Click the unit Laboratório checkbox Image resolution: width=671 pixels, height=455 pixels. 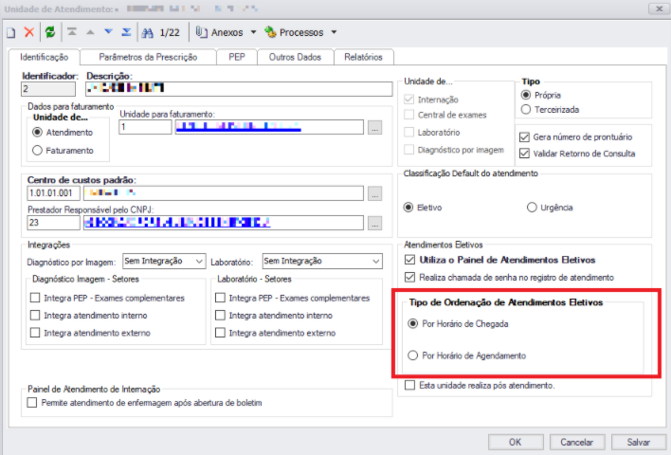(x=409, y=133)
